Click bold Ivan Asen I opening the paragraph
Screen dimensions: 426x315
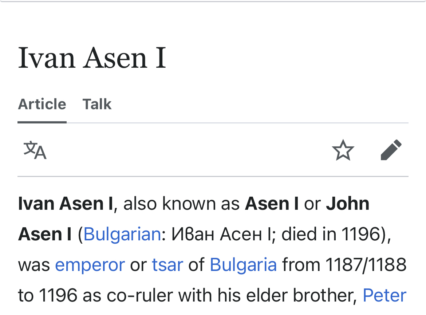coord(66,204)
